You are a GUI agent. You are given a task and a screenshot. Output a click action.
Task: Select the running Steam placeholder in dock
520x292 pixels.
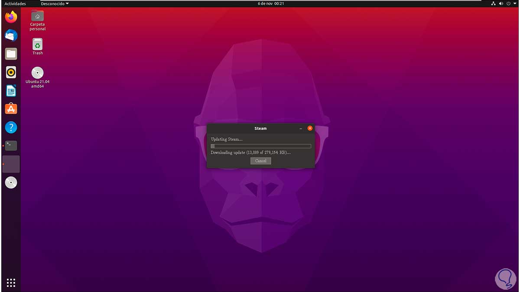[x=11, y=164]
